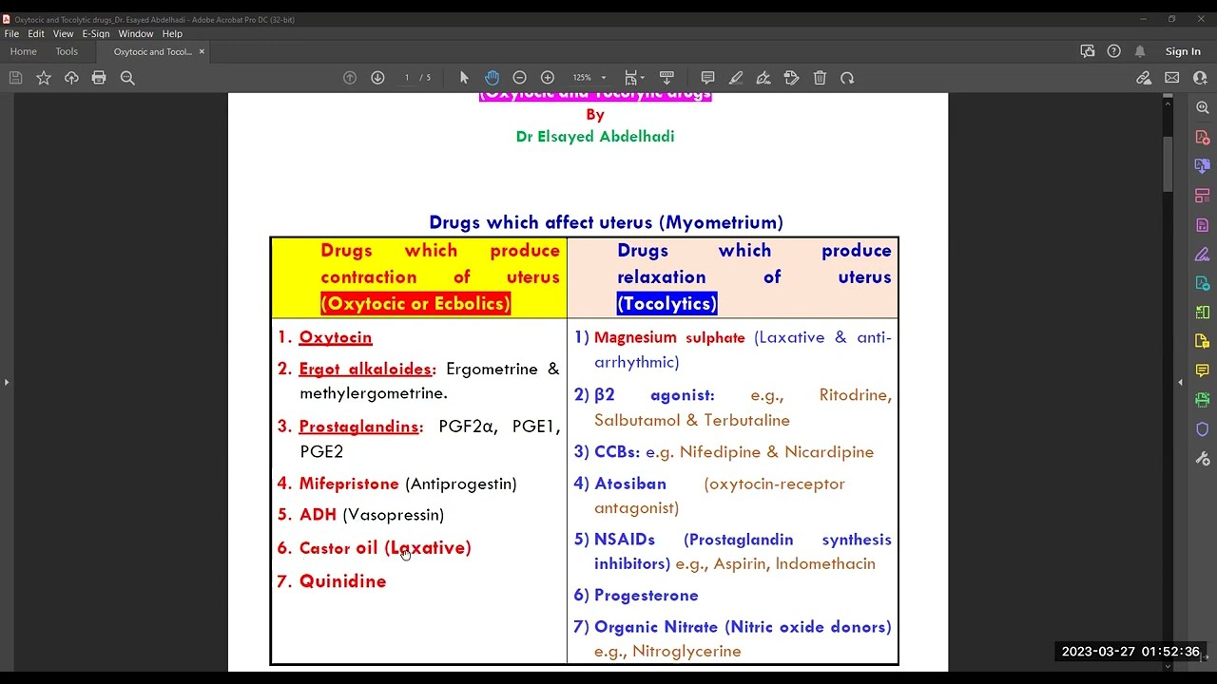
Task: Go to the previous page arrow
Action: [350, 78]
